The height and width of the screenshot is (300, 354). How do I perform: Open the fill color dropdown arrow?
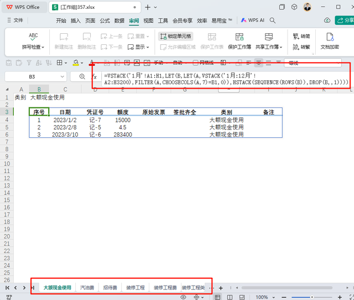tap(82, 63)
